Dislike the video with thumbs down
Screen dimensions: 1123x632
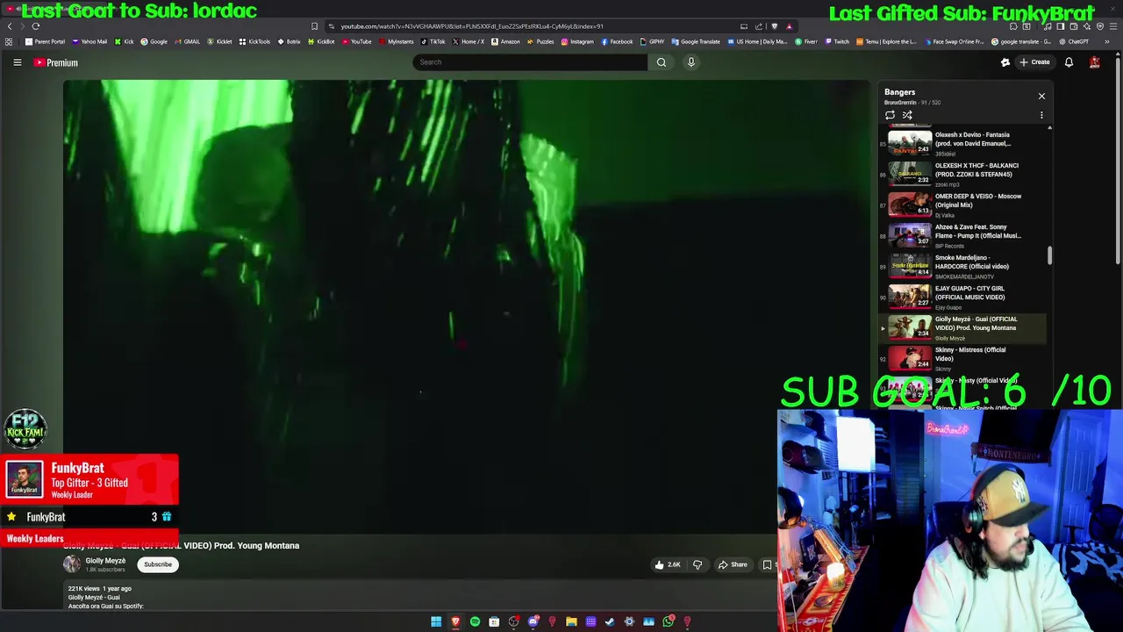tap(697, 564)
